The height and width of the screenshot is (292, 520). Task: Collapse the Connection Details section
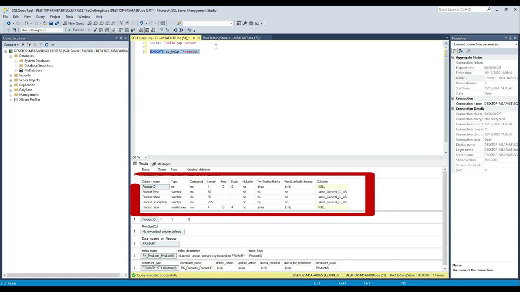(x=453, y=109)
